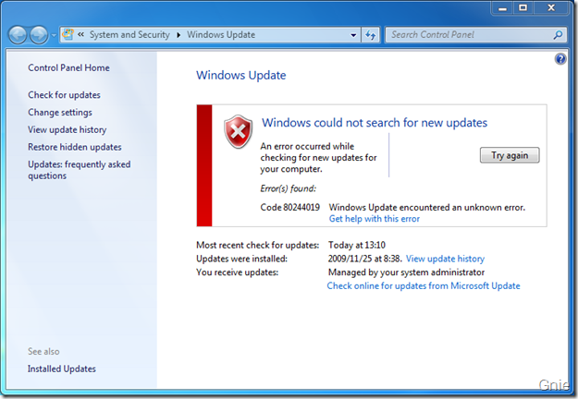578x399 pixels.
Task: Click the Forward navigation arrow
Action: click(39, 35)
